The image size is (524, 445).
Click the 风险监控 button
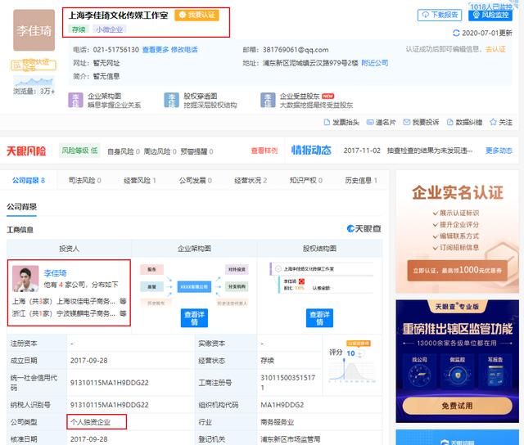(490, 15)
